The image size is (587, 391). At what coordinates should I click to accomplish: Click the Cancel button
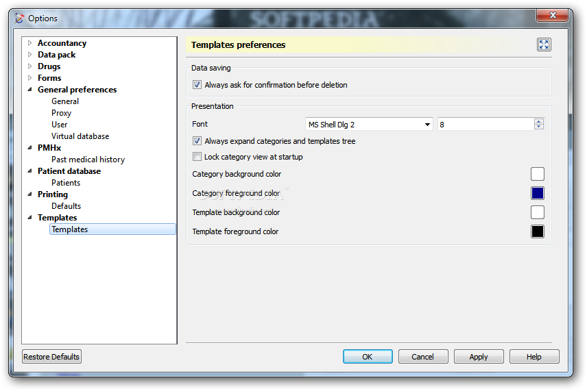coord(422,357)
